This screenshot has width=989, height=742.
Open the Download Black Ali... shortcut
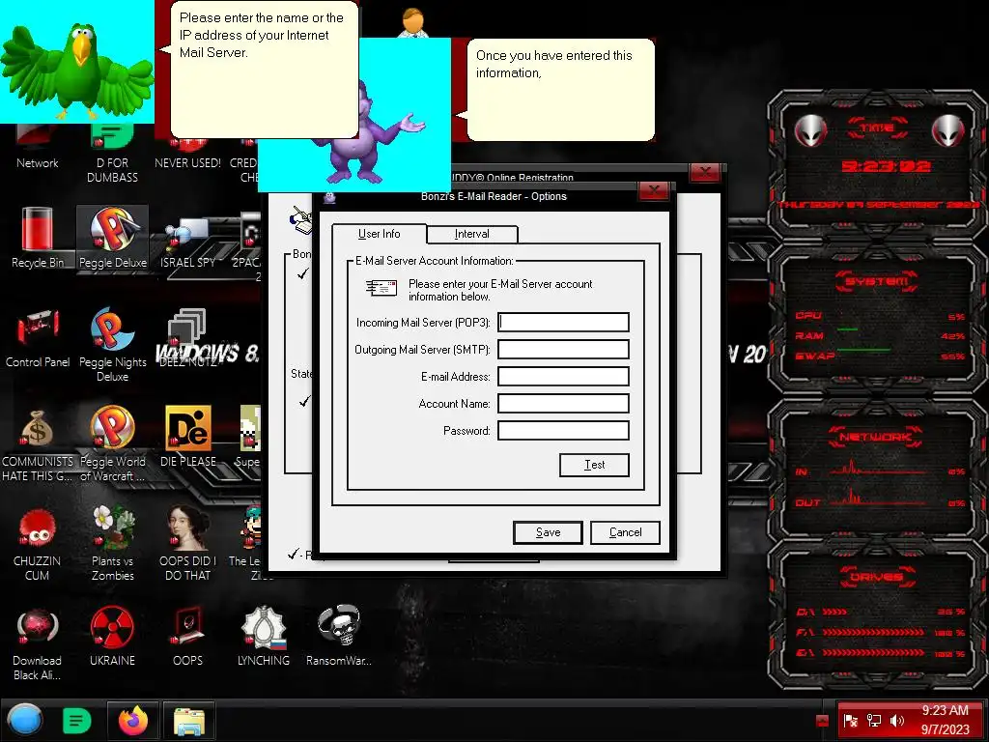[x=38, y=643]
